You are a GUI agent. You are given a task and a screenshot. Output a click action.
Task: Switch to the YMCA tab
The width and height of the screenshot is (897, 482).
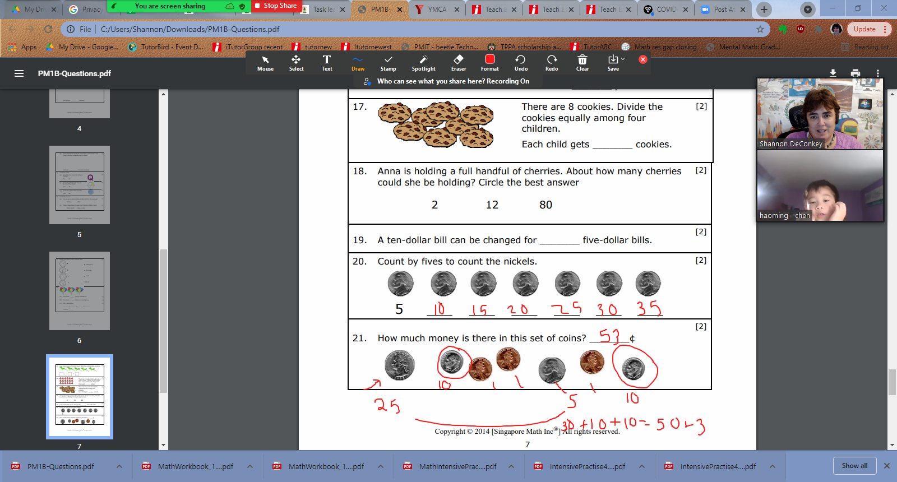coord(436,10)
